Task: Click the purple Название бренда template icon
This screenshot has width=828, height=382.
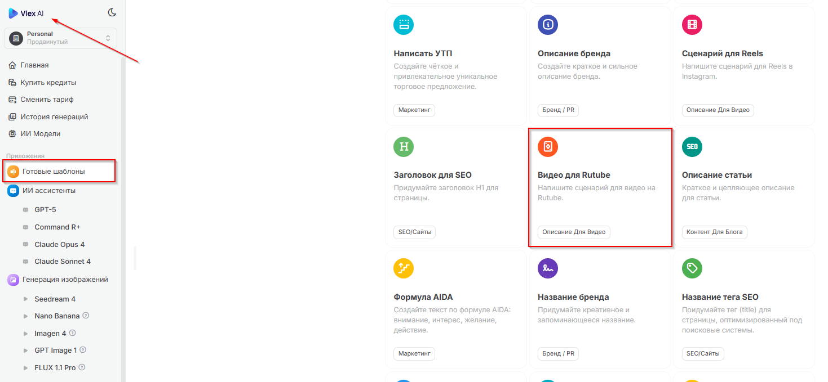Action: 548,268
